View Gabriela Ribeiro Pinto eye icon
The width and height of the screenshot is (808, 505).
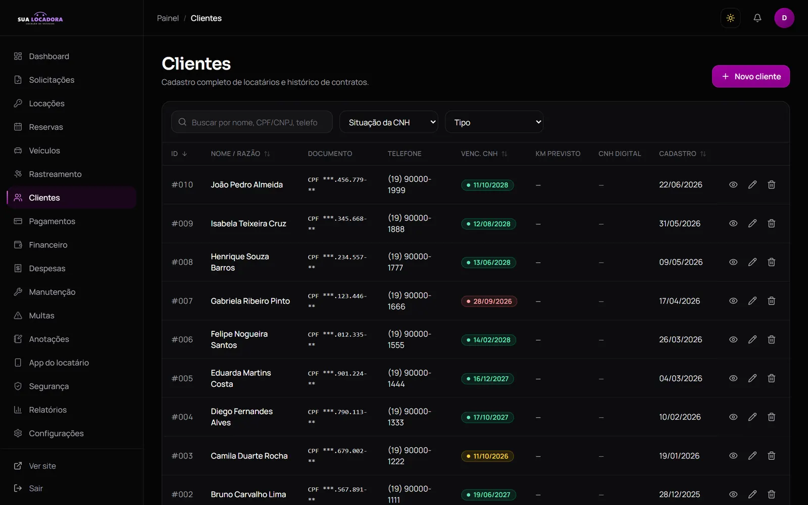(733, 301)
